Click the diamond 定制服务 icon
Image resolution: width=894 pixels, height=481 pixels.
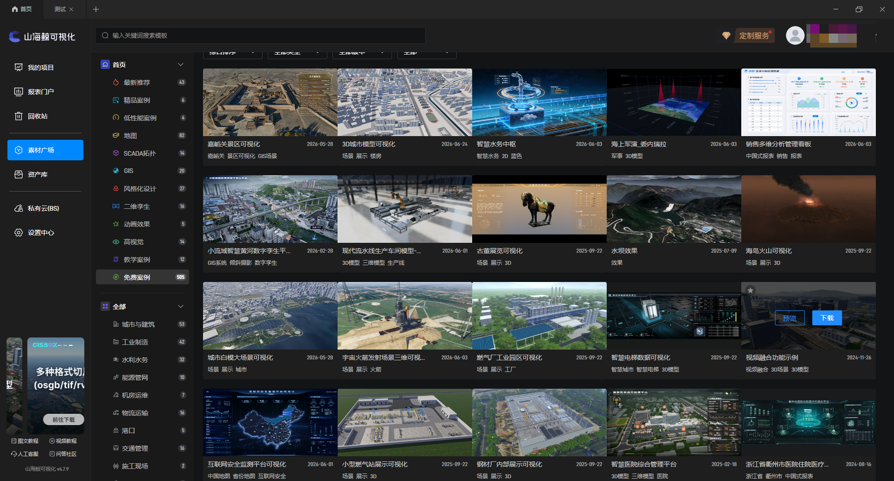pos(726,35)
